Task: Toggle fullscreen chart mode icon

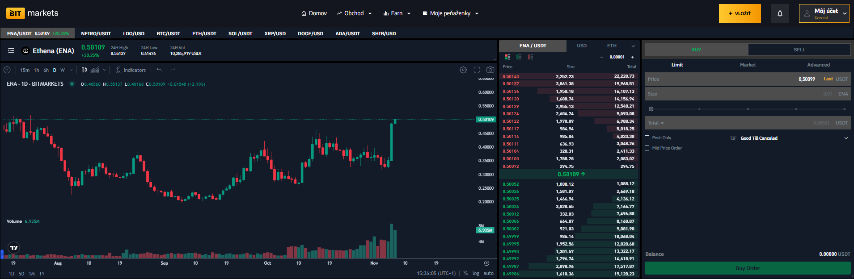Action: 477,70
